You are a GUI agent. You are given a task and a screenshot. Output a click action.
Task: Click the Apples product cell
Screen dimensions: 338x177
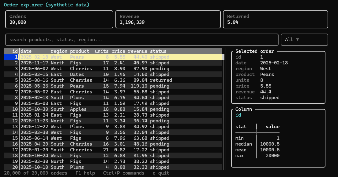pyautogui.click(x=78, y=109)
